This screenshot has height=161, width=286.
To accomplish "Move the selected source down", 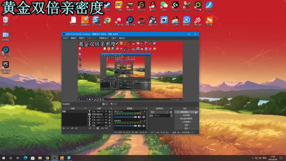I will 106,128.
